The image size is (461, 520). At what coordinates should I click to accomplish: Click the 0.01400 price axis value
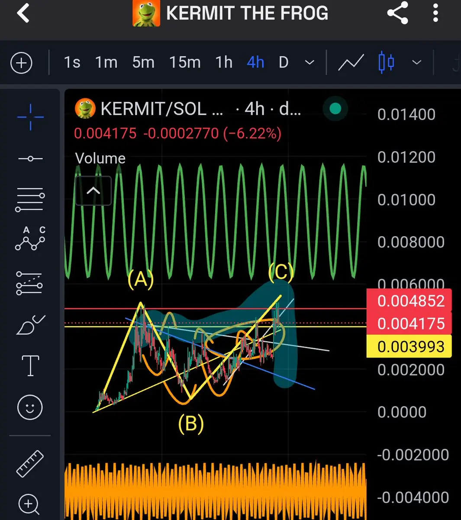coord(406,114)
